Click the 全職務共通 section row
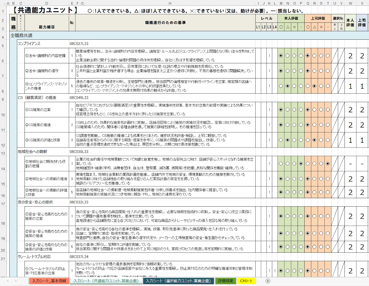369x286 pixels. pos(189,35)
